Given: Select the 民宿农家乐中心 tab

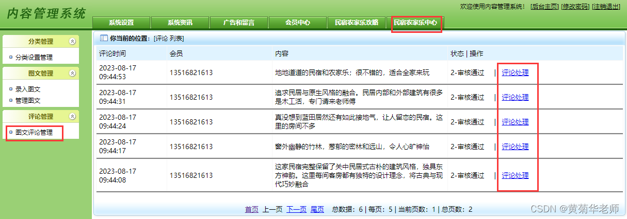Looking at the screenshot, I should [415, 23].
